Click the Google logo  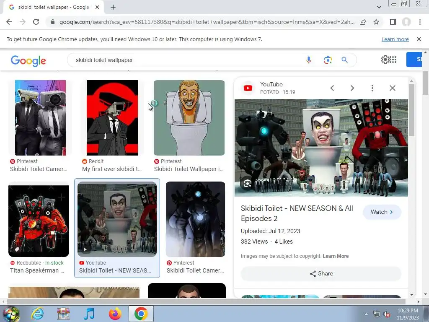pyautogui.click(x=28, y=60)
